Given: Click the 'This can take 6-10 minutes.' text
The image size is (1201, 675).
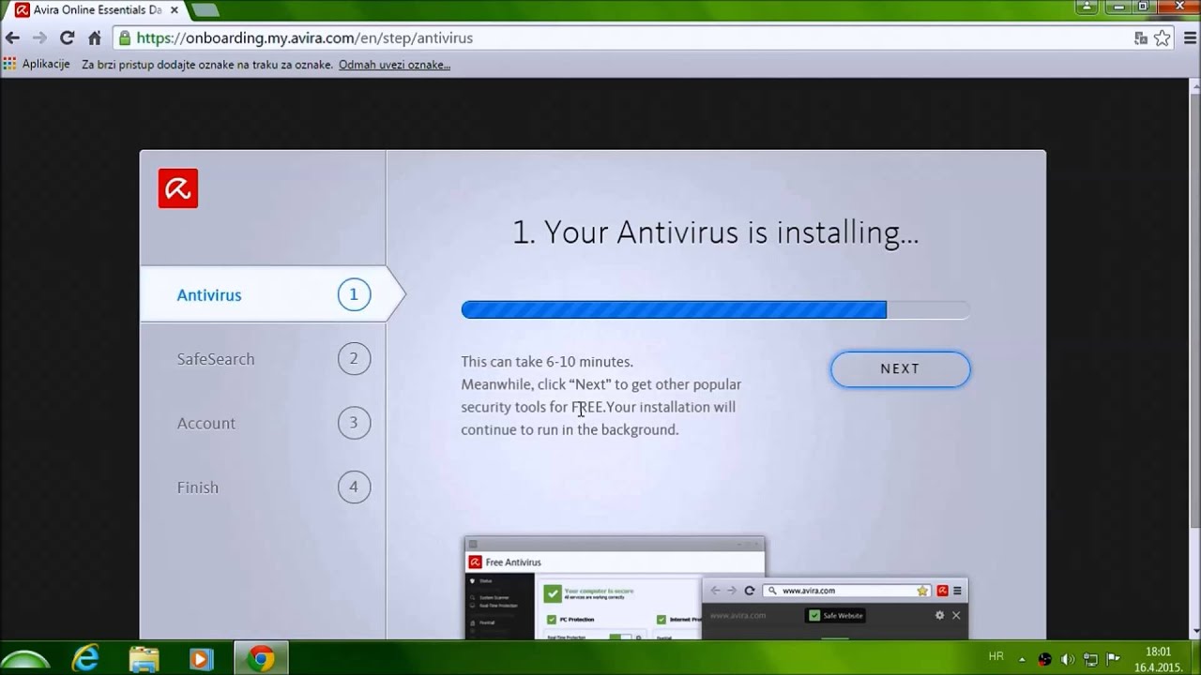Looking at the screenshot, I should click(x=547, y=361).
